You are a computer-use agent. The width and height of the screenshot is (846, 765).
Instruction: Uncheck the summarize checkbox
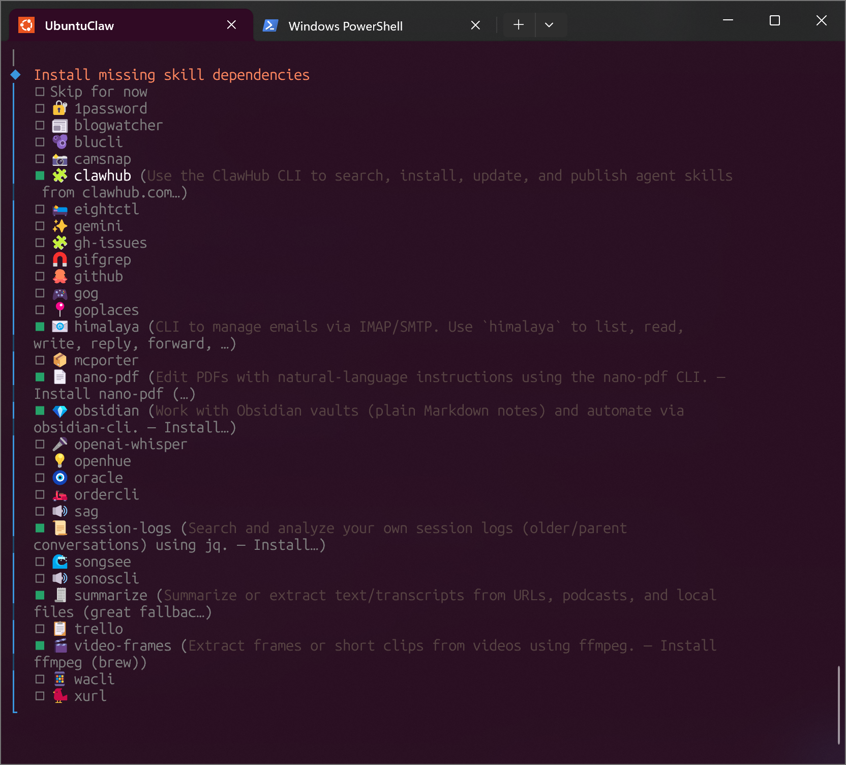(x=40, y=595)
